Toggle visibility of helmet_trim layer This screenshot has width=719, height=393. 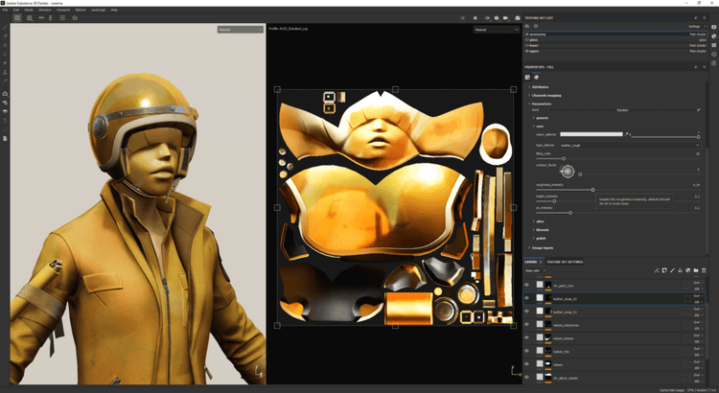click(526, 352)
